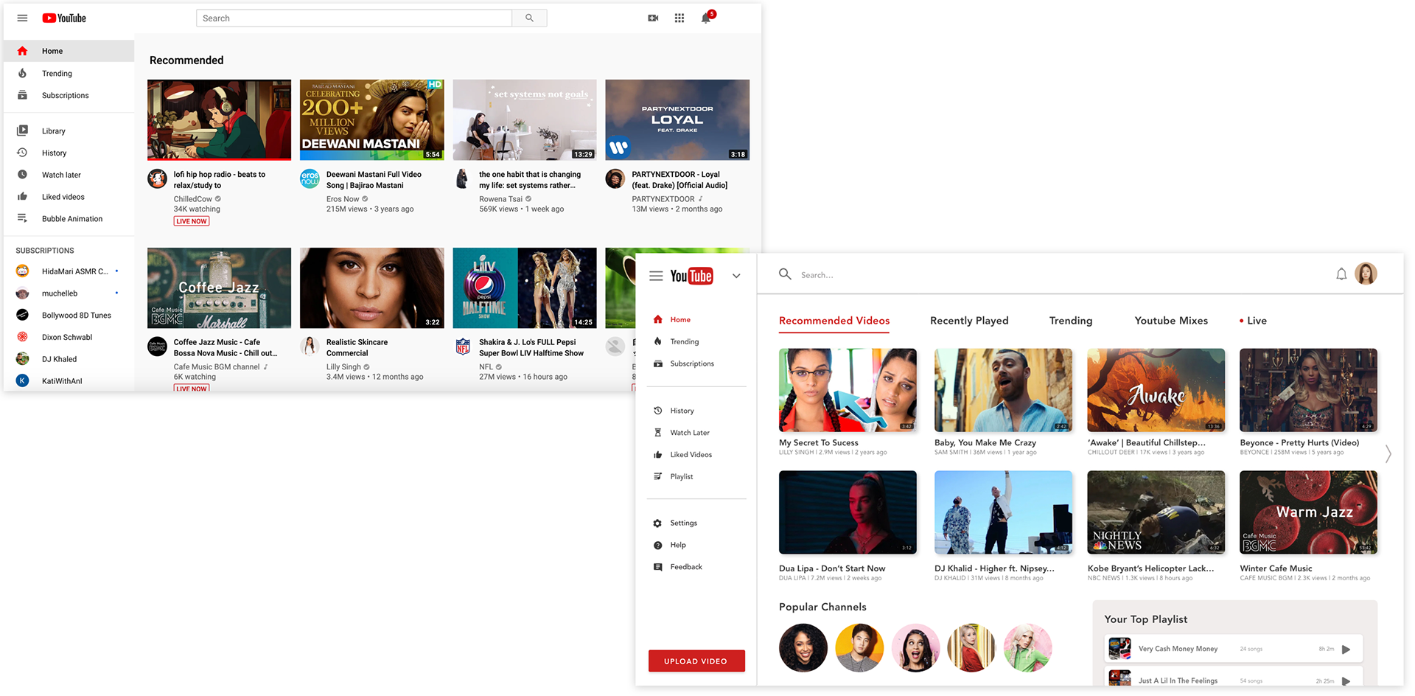Open hamburger menu in original YouTube window

click(x=22, y=18)
